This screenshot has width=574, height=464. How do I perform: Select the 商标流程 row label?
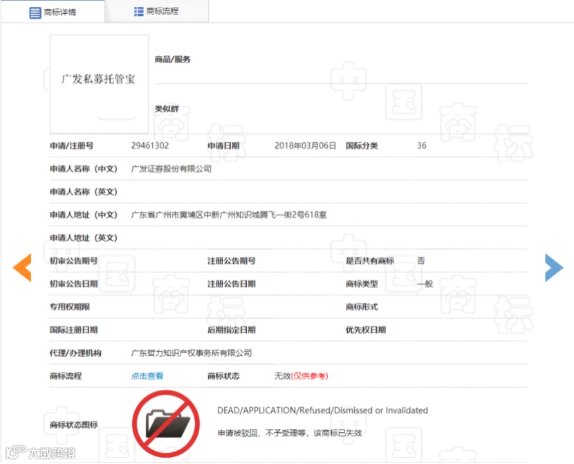[x=66, y=375]
